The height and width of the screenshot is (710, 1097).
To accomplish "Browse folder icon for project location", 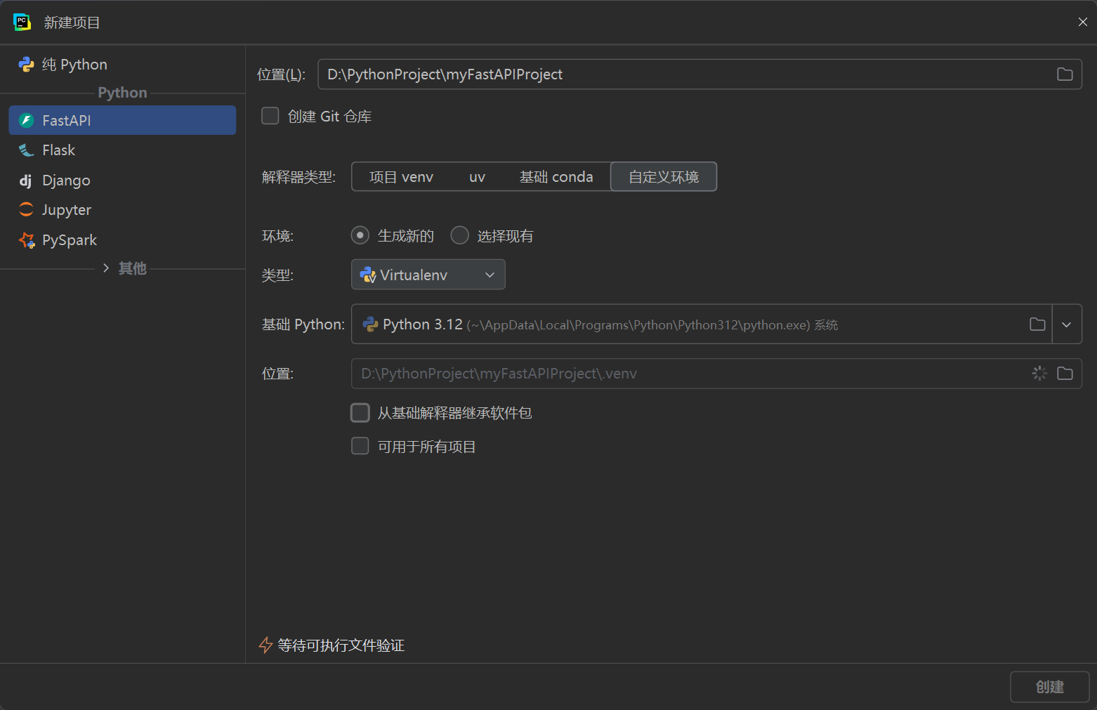I will click(x=1065, y=74).
